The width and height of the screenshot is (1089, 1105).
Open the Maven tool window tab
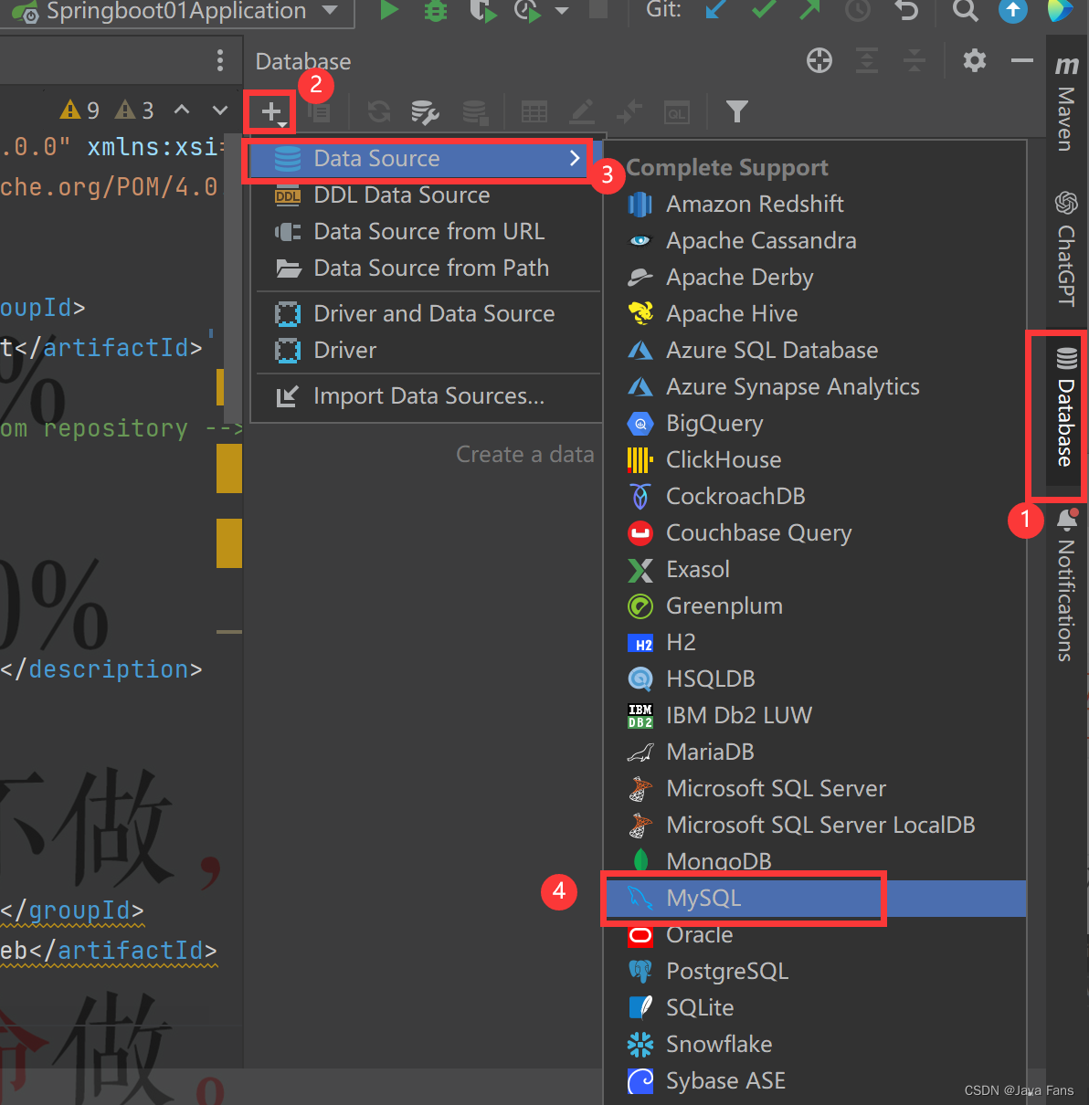[x=1066, y=102]
